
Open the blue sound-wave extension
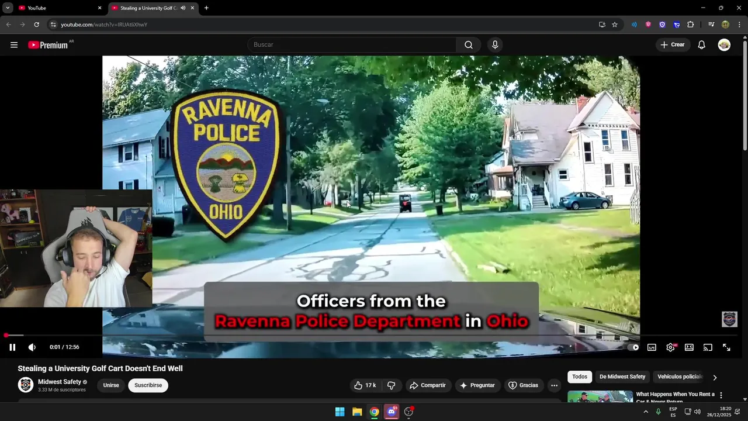(634, 25)
